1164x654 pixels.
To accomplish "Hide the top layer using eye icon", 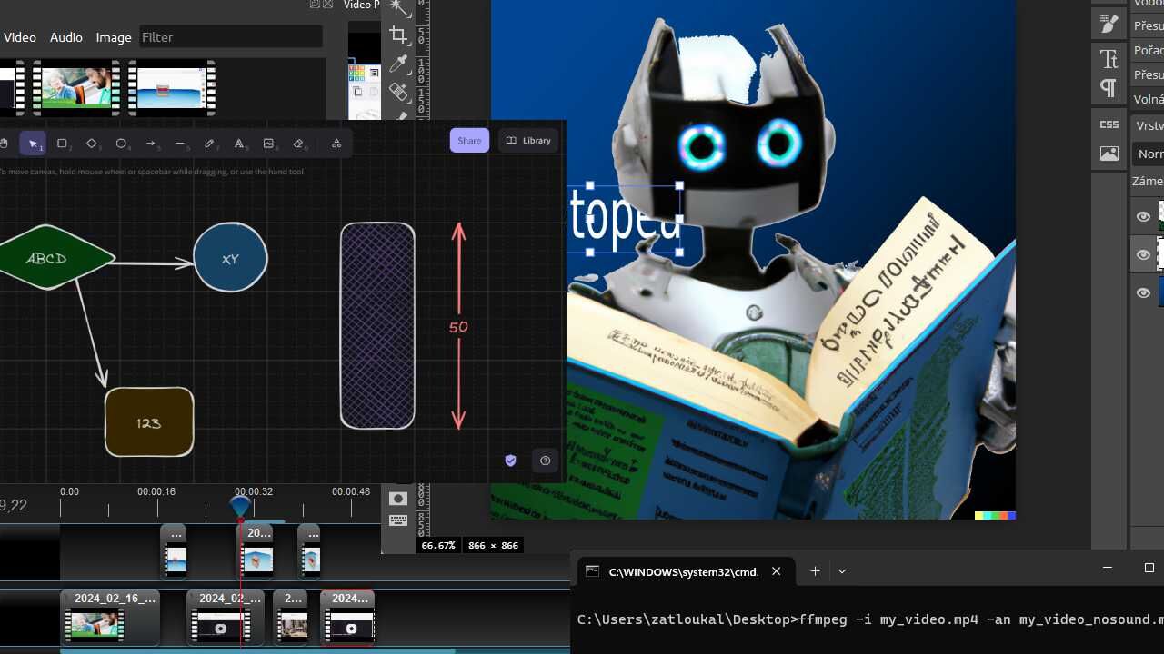I will pos(1143,217).
